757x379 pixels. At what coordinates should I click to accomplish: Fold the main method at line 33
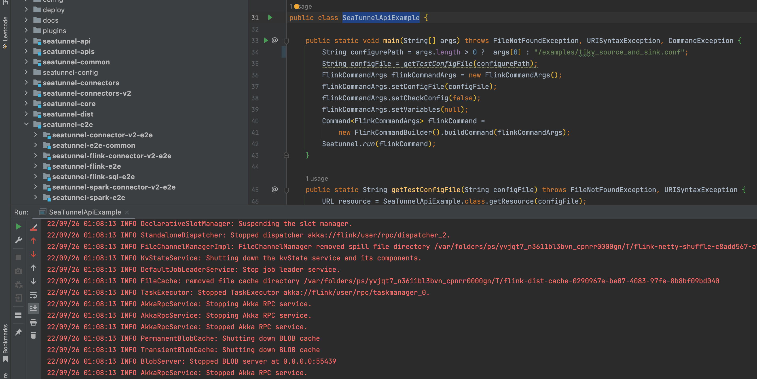tap(286, 41)
